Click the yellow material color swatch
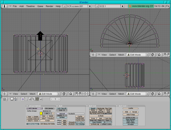The height and width of the screenshot is (130, 171). tap(41, 113)
